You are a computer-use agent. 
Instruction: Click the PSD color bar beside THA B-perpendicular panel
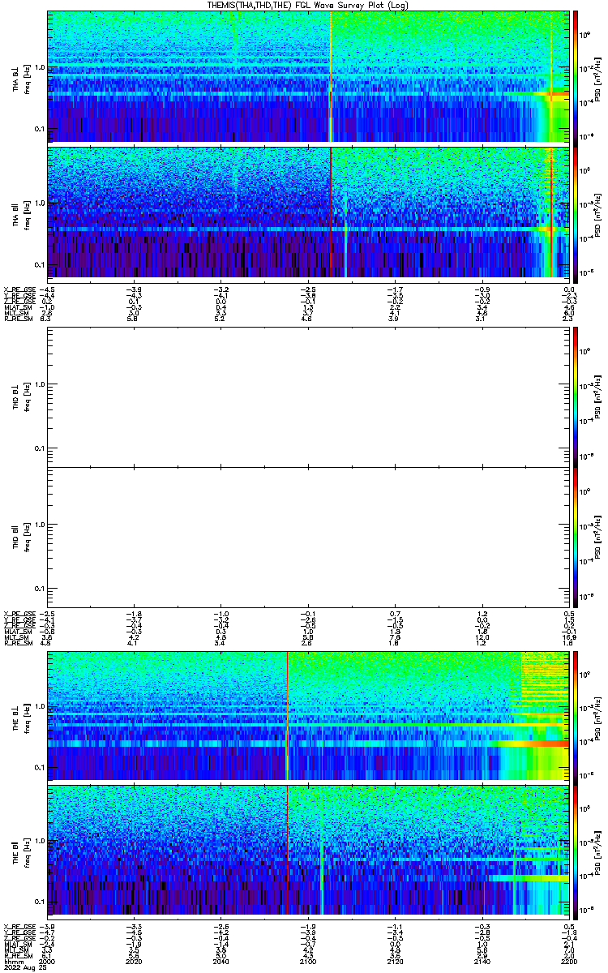coord(576,77)
